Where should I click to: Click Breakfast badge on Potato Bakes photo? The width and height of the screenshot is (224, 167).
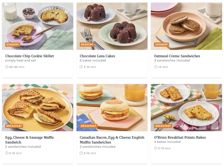(163, 126)
